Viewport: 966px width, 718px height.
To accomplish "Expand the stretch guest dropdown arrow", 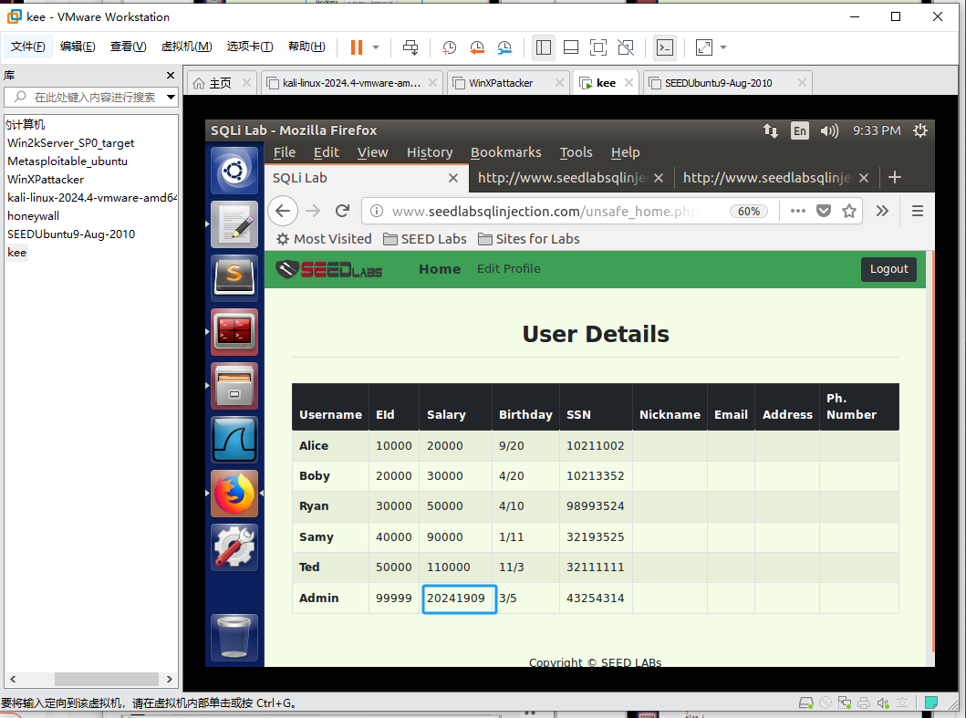I will [723, 47].
